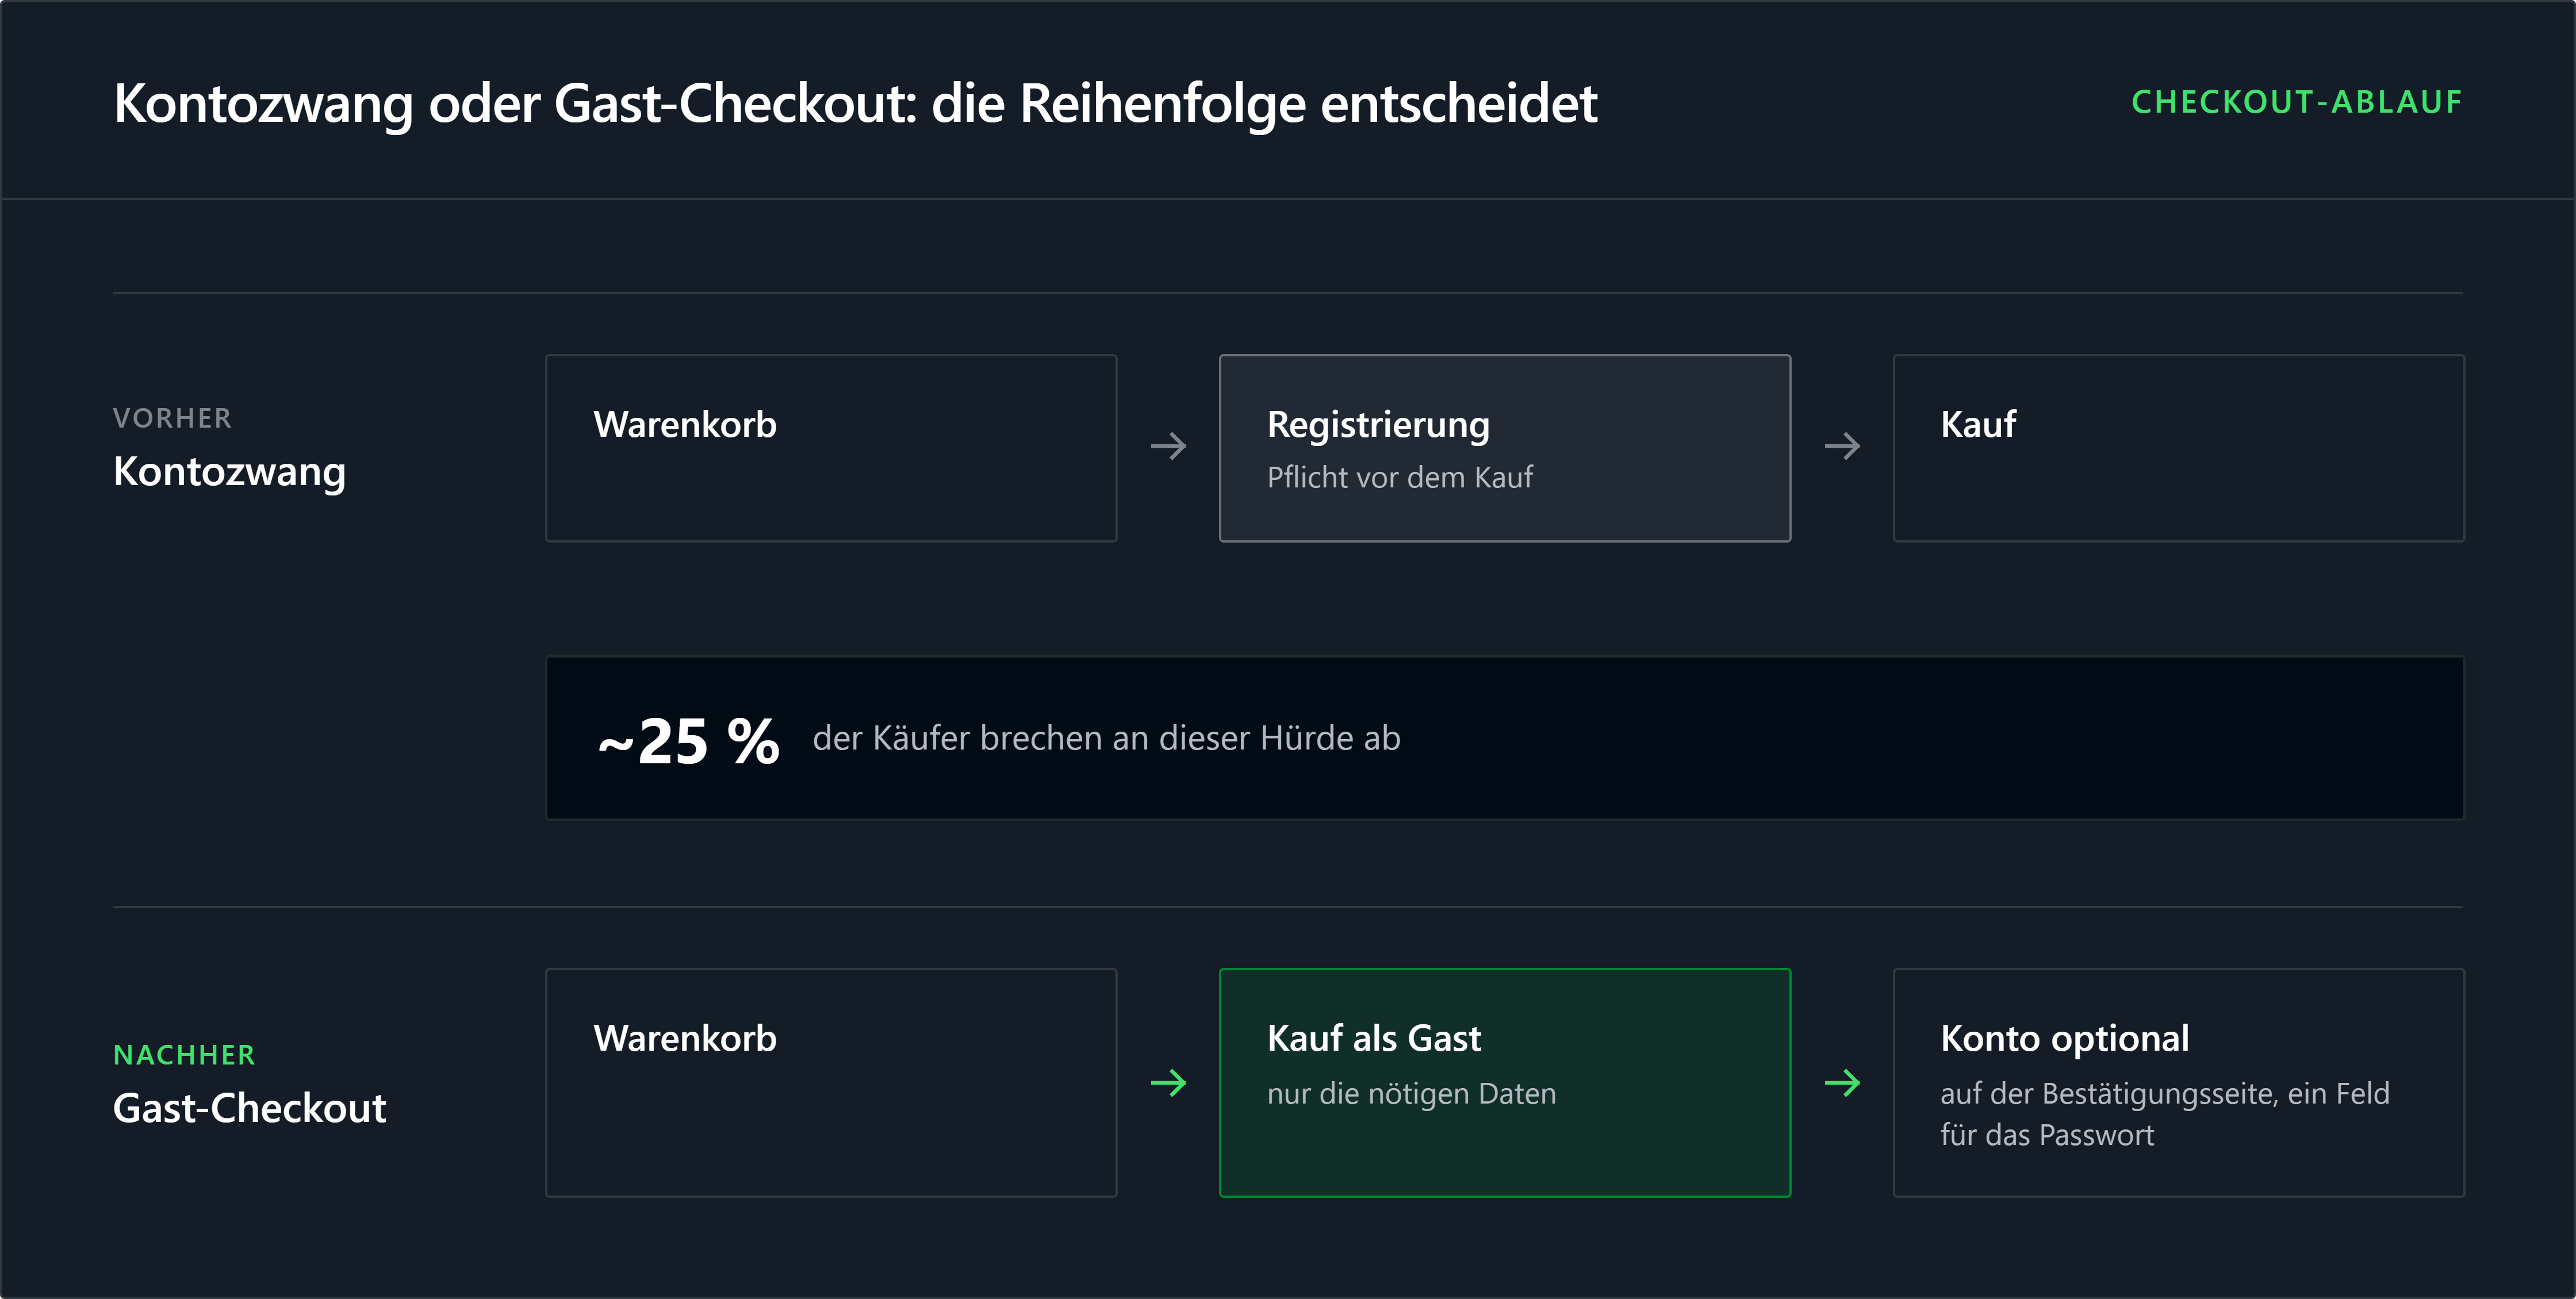Click the Gast-Checkout row heading
The width and height of the screenshot is (2576, 1299).
click(x=249, y=1107)
